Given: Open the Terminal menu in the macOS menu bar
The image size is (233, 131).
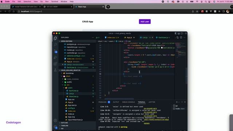Looking at the screenshot, I should (55, 1).
